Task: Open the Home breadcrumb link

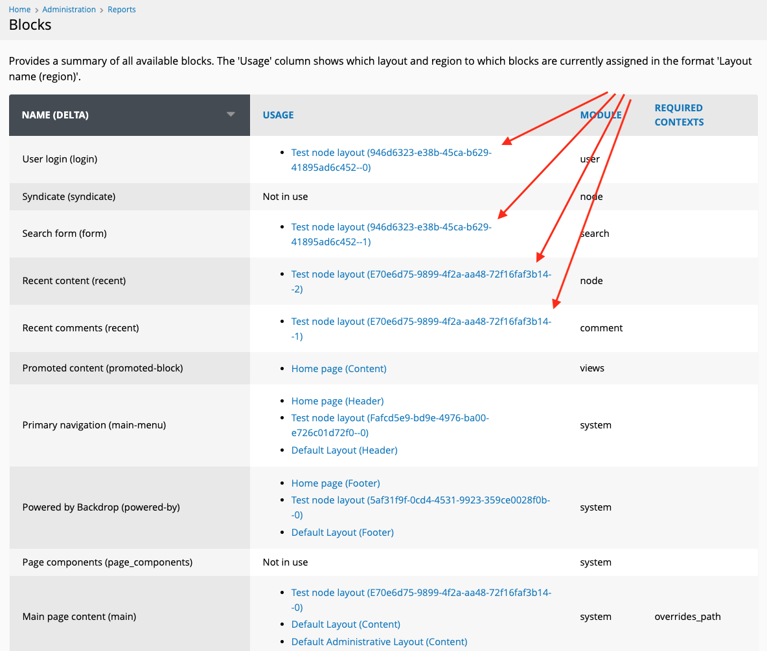Action: (x=19, y=9)
